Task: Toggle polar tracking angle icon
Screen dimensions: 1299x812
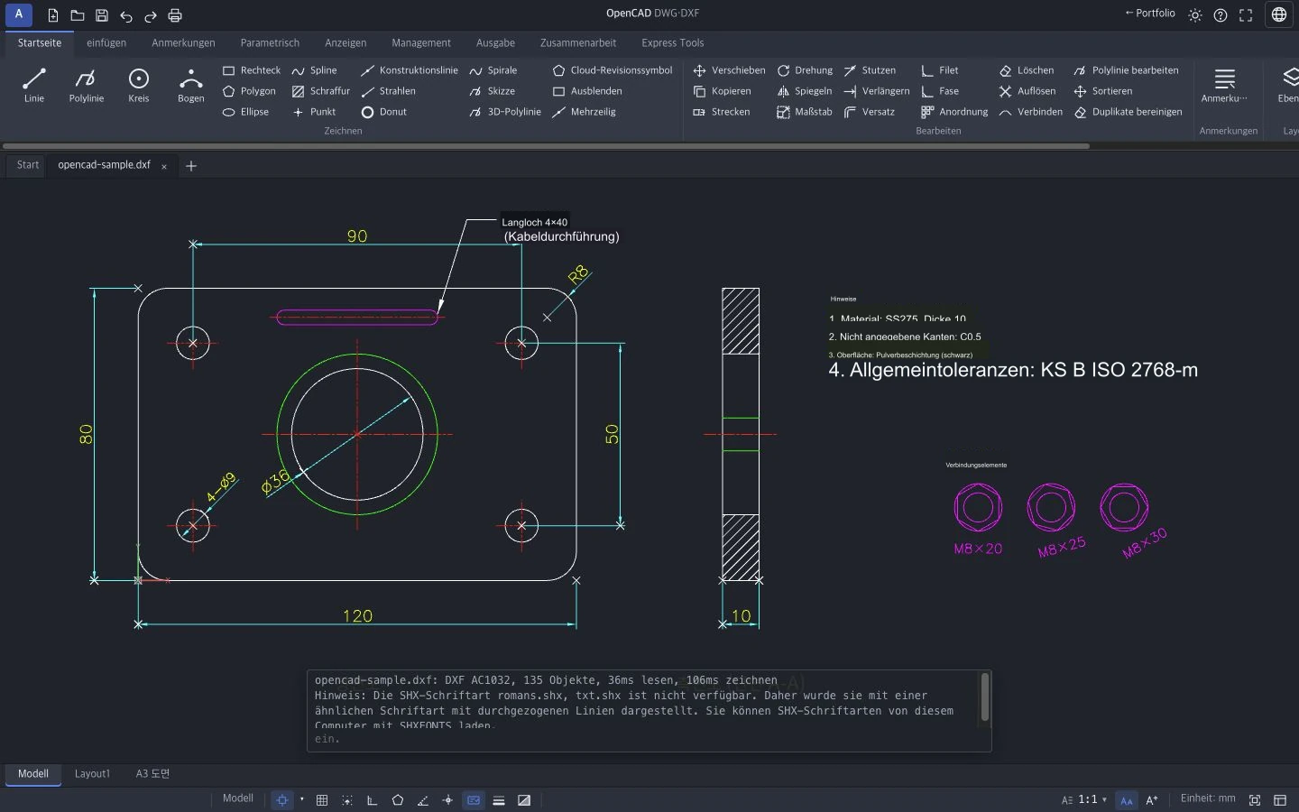Action: [x=423, y=800]
